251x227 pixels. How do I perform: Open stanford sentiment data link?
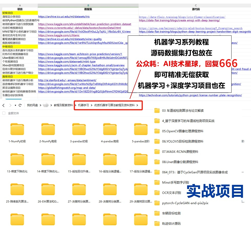(67, 80)
